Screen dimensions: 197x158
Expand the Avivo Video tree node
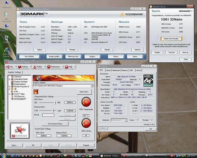coord(10,94)
